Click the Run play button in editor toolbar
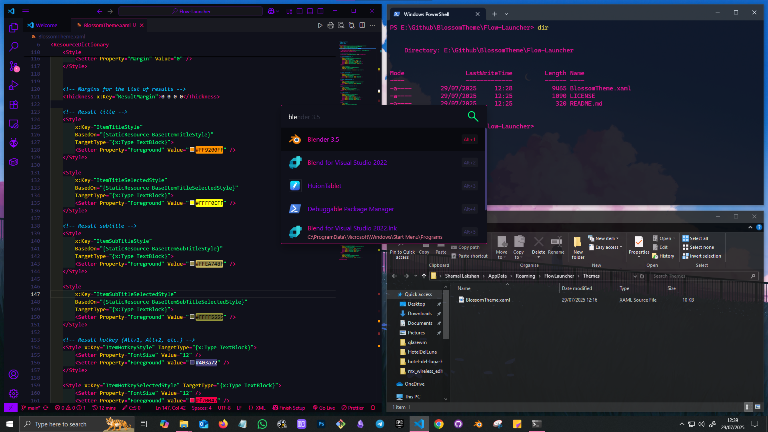The height and width of the screenshot is (432, 768). pyautogui.click(x=320, y=25)
